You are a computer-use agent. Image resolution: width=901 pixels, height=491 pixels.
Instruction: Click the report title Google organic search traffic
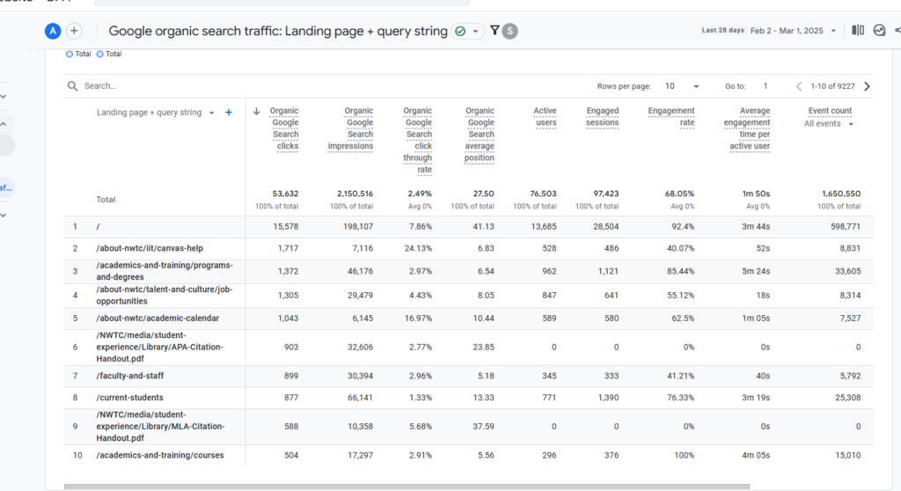278,31
